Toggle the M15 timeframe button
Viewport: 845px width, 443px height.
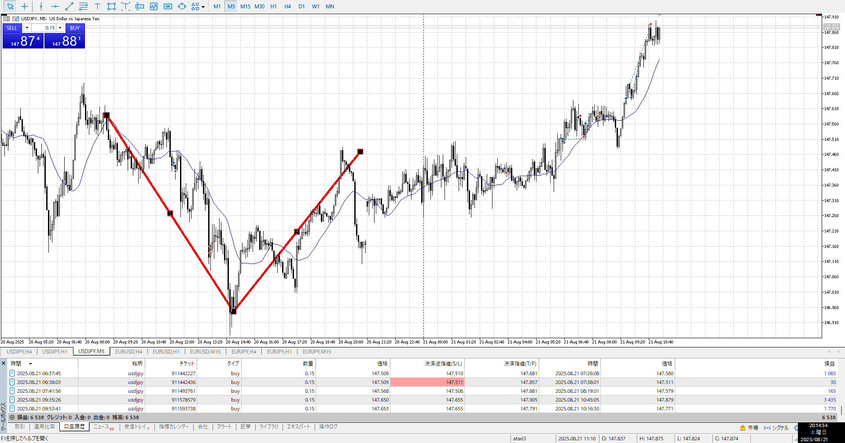[245, 6]
